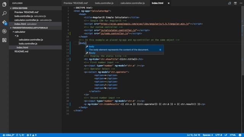The image size is (244, 137).
Task: Select the index.html tab
Action: click(157, 3)
